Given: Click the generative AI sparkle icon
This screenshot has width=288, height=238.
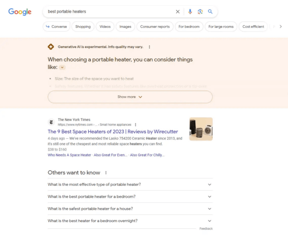Looking at the screenshot, I should click(51, 47).
